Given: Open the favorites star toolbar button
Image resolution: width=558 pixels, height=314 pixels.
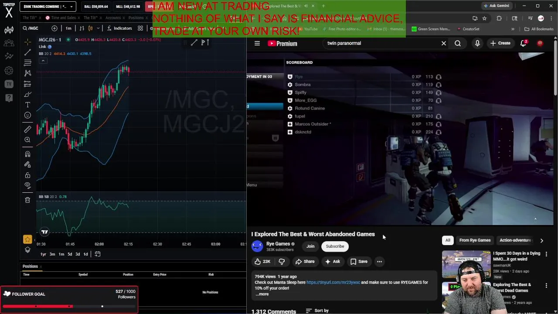Looking at the screenshot, I should pos(27,239).
